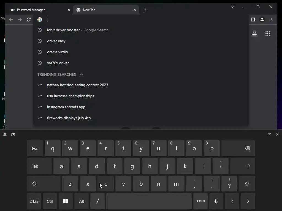This screenshot has width=282, height=211.
Task: Tap the comma key
Action: (194, 184)
